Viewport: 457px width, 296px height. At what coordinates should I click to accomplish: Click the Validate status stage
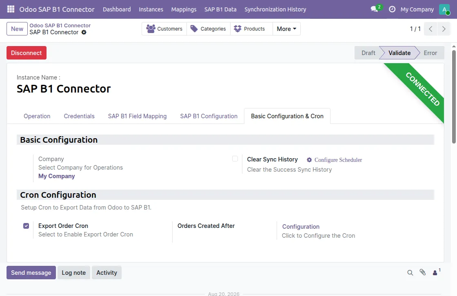click(x=399, y=53)
